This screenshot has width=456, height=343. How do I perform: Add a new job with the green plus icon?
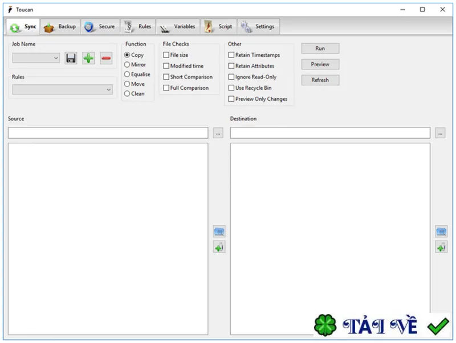[88, 59]
